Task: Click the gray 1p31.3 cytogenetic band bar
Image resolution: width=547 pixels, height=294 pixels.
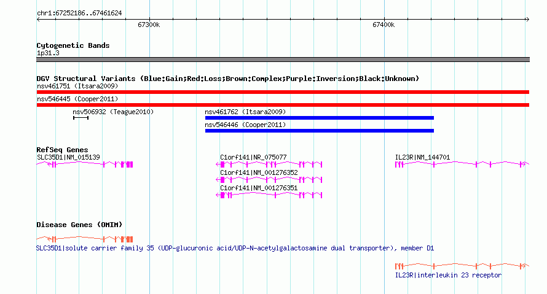Action: (283, 60)
